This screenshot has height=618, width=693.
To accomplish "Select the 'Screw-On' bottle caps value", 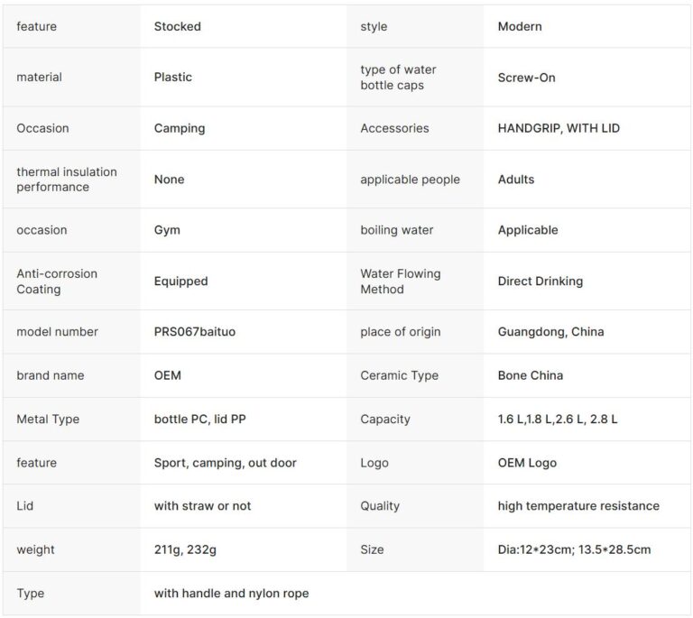I will coord(527,78).
